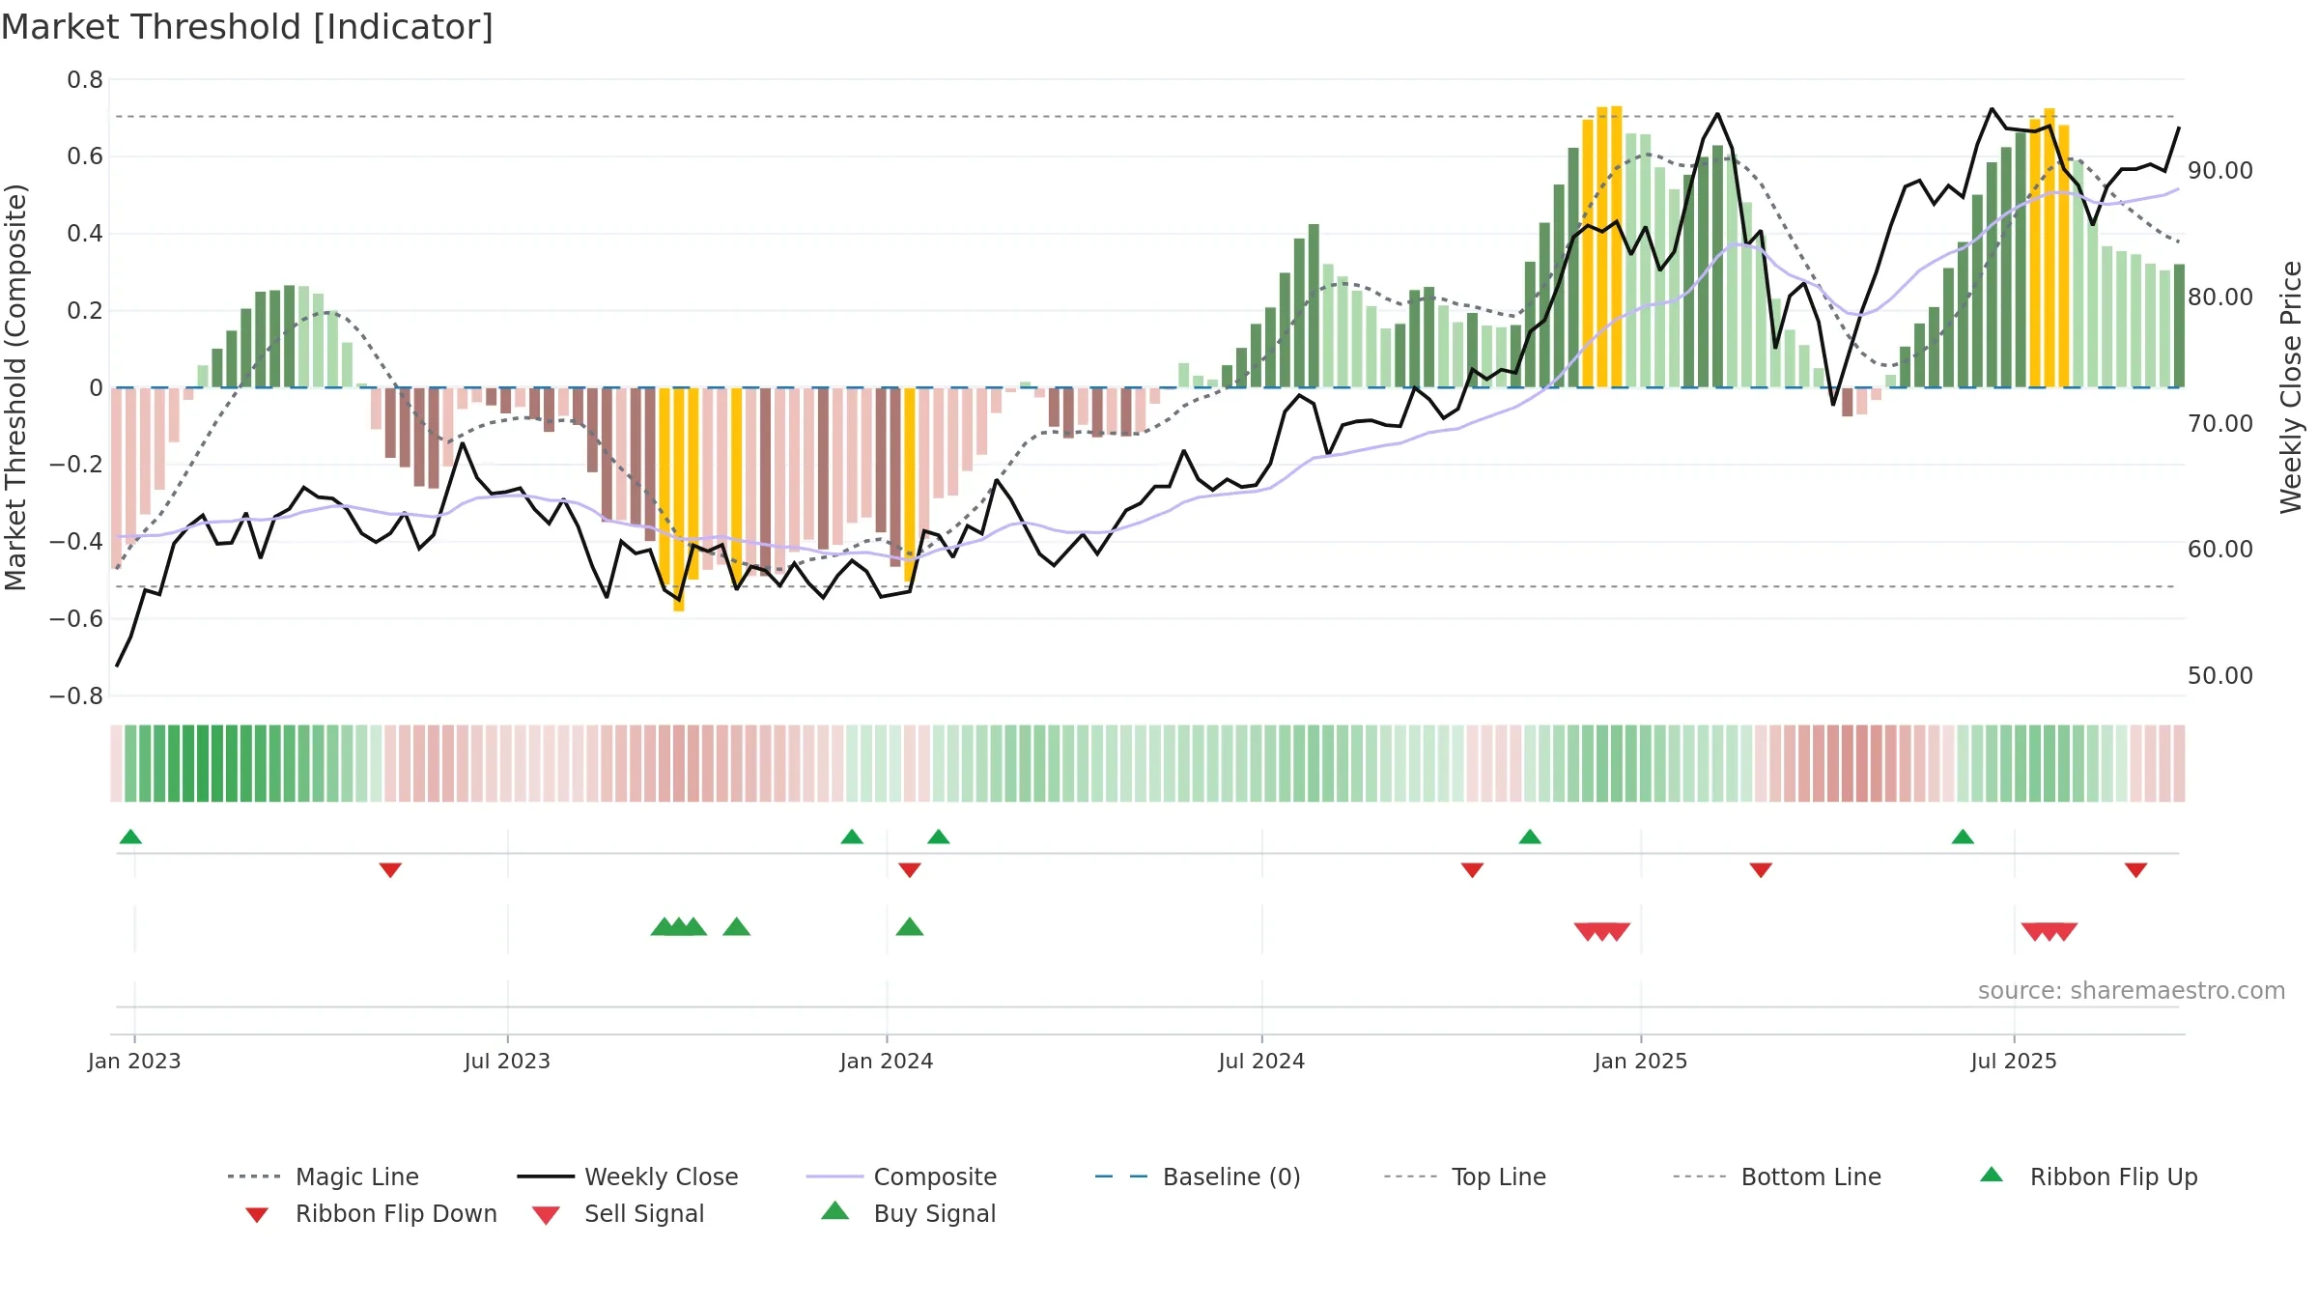Click the green Buy Signal legend triangle

pyautogui.click(x=834, y=1210)
